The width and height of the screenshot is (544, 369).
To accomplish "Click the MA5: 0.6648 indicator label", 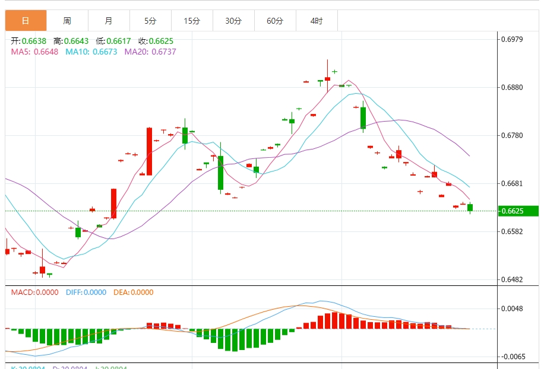I will coord(34,52).
